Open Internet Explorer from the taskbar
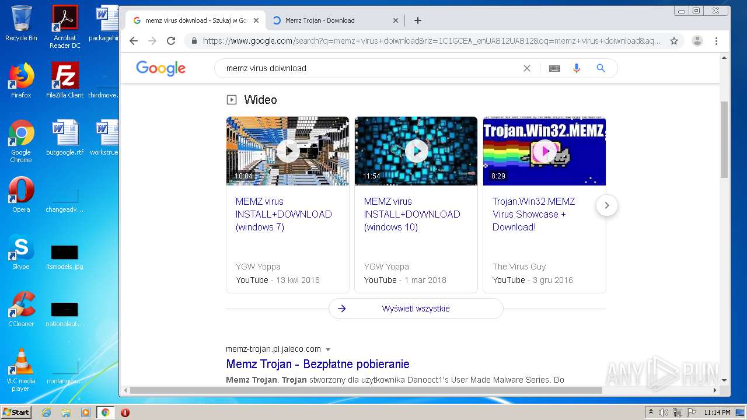 (x=46, y=412)
